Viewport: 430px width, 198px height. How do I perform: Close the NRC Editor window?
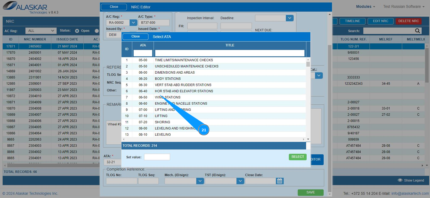tap(114, 7)
